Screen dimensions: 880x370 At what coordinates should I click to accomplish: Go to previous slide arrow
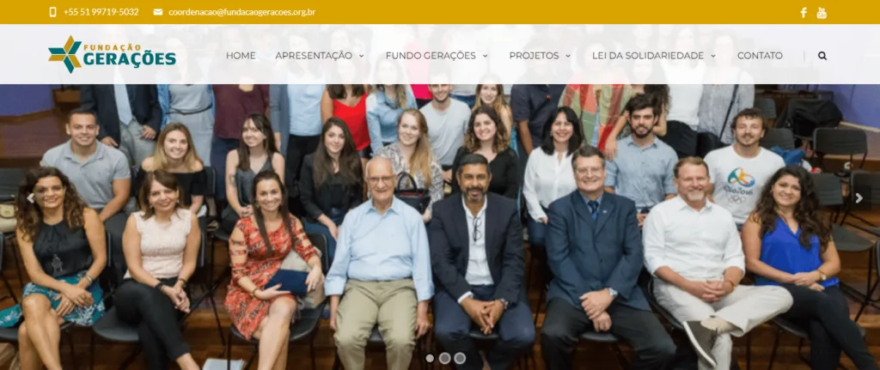[x=30, y=198]
